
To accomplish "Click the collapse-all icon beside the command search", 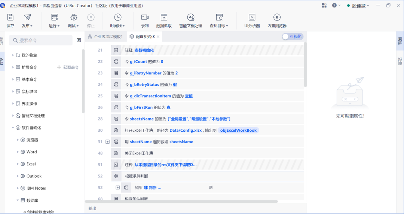I will pos(79,40).
